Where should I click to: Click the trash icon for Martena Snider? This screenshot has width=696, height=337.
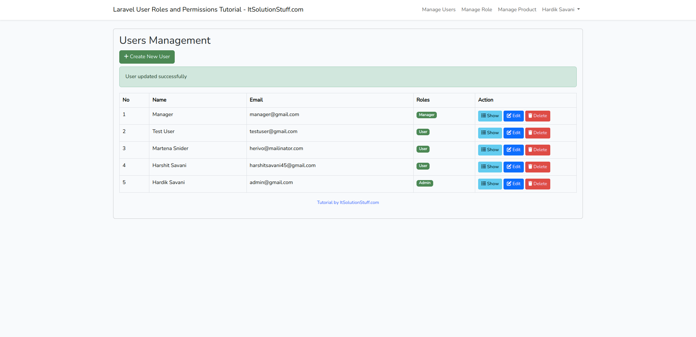click(530, 150)
